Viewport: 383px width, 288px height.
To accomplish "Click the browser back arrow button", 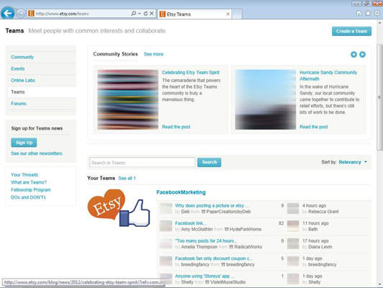I will (x=8, y=13).
